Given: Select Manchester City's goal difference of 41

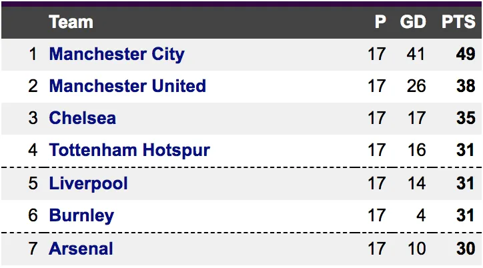Looking at the screenshot, I should (416, 54).
